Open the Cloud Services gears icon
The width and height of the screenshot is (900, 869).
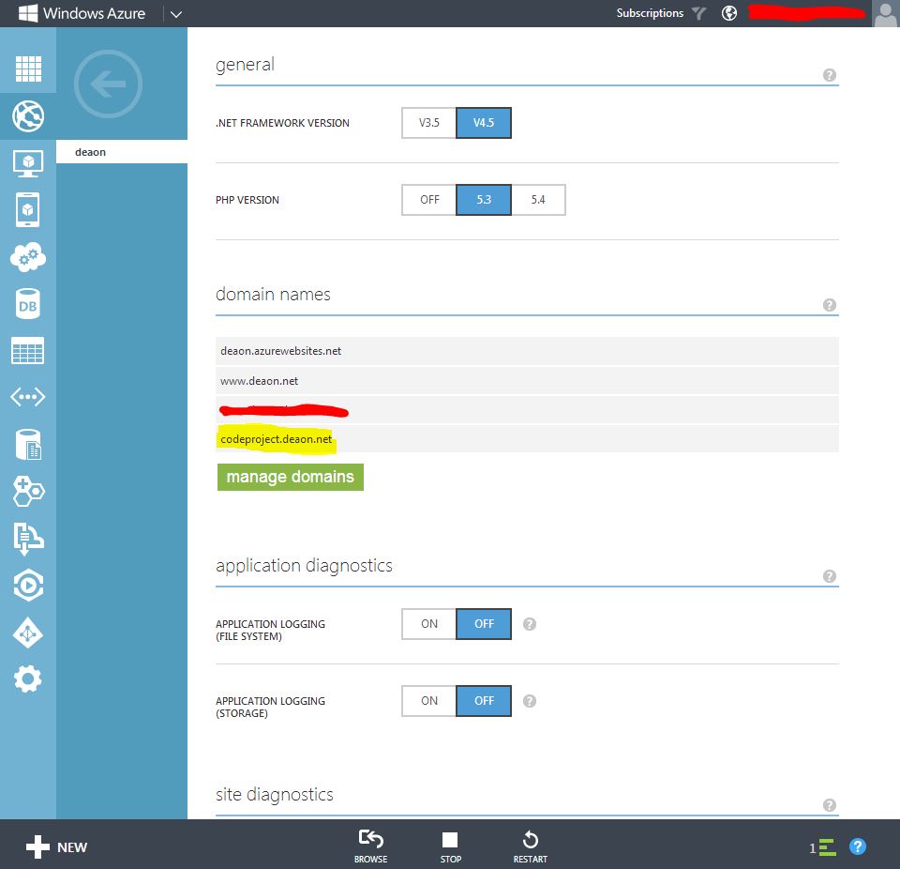(x=28, y=257)
